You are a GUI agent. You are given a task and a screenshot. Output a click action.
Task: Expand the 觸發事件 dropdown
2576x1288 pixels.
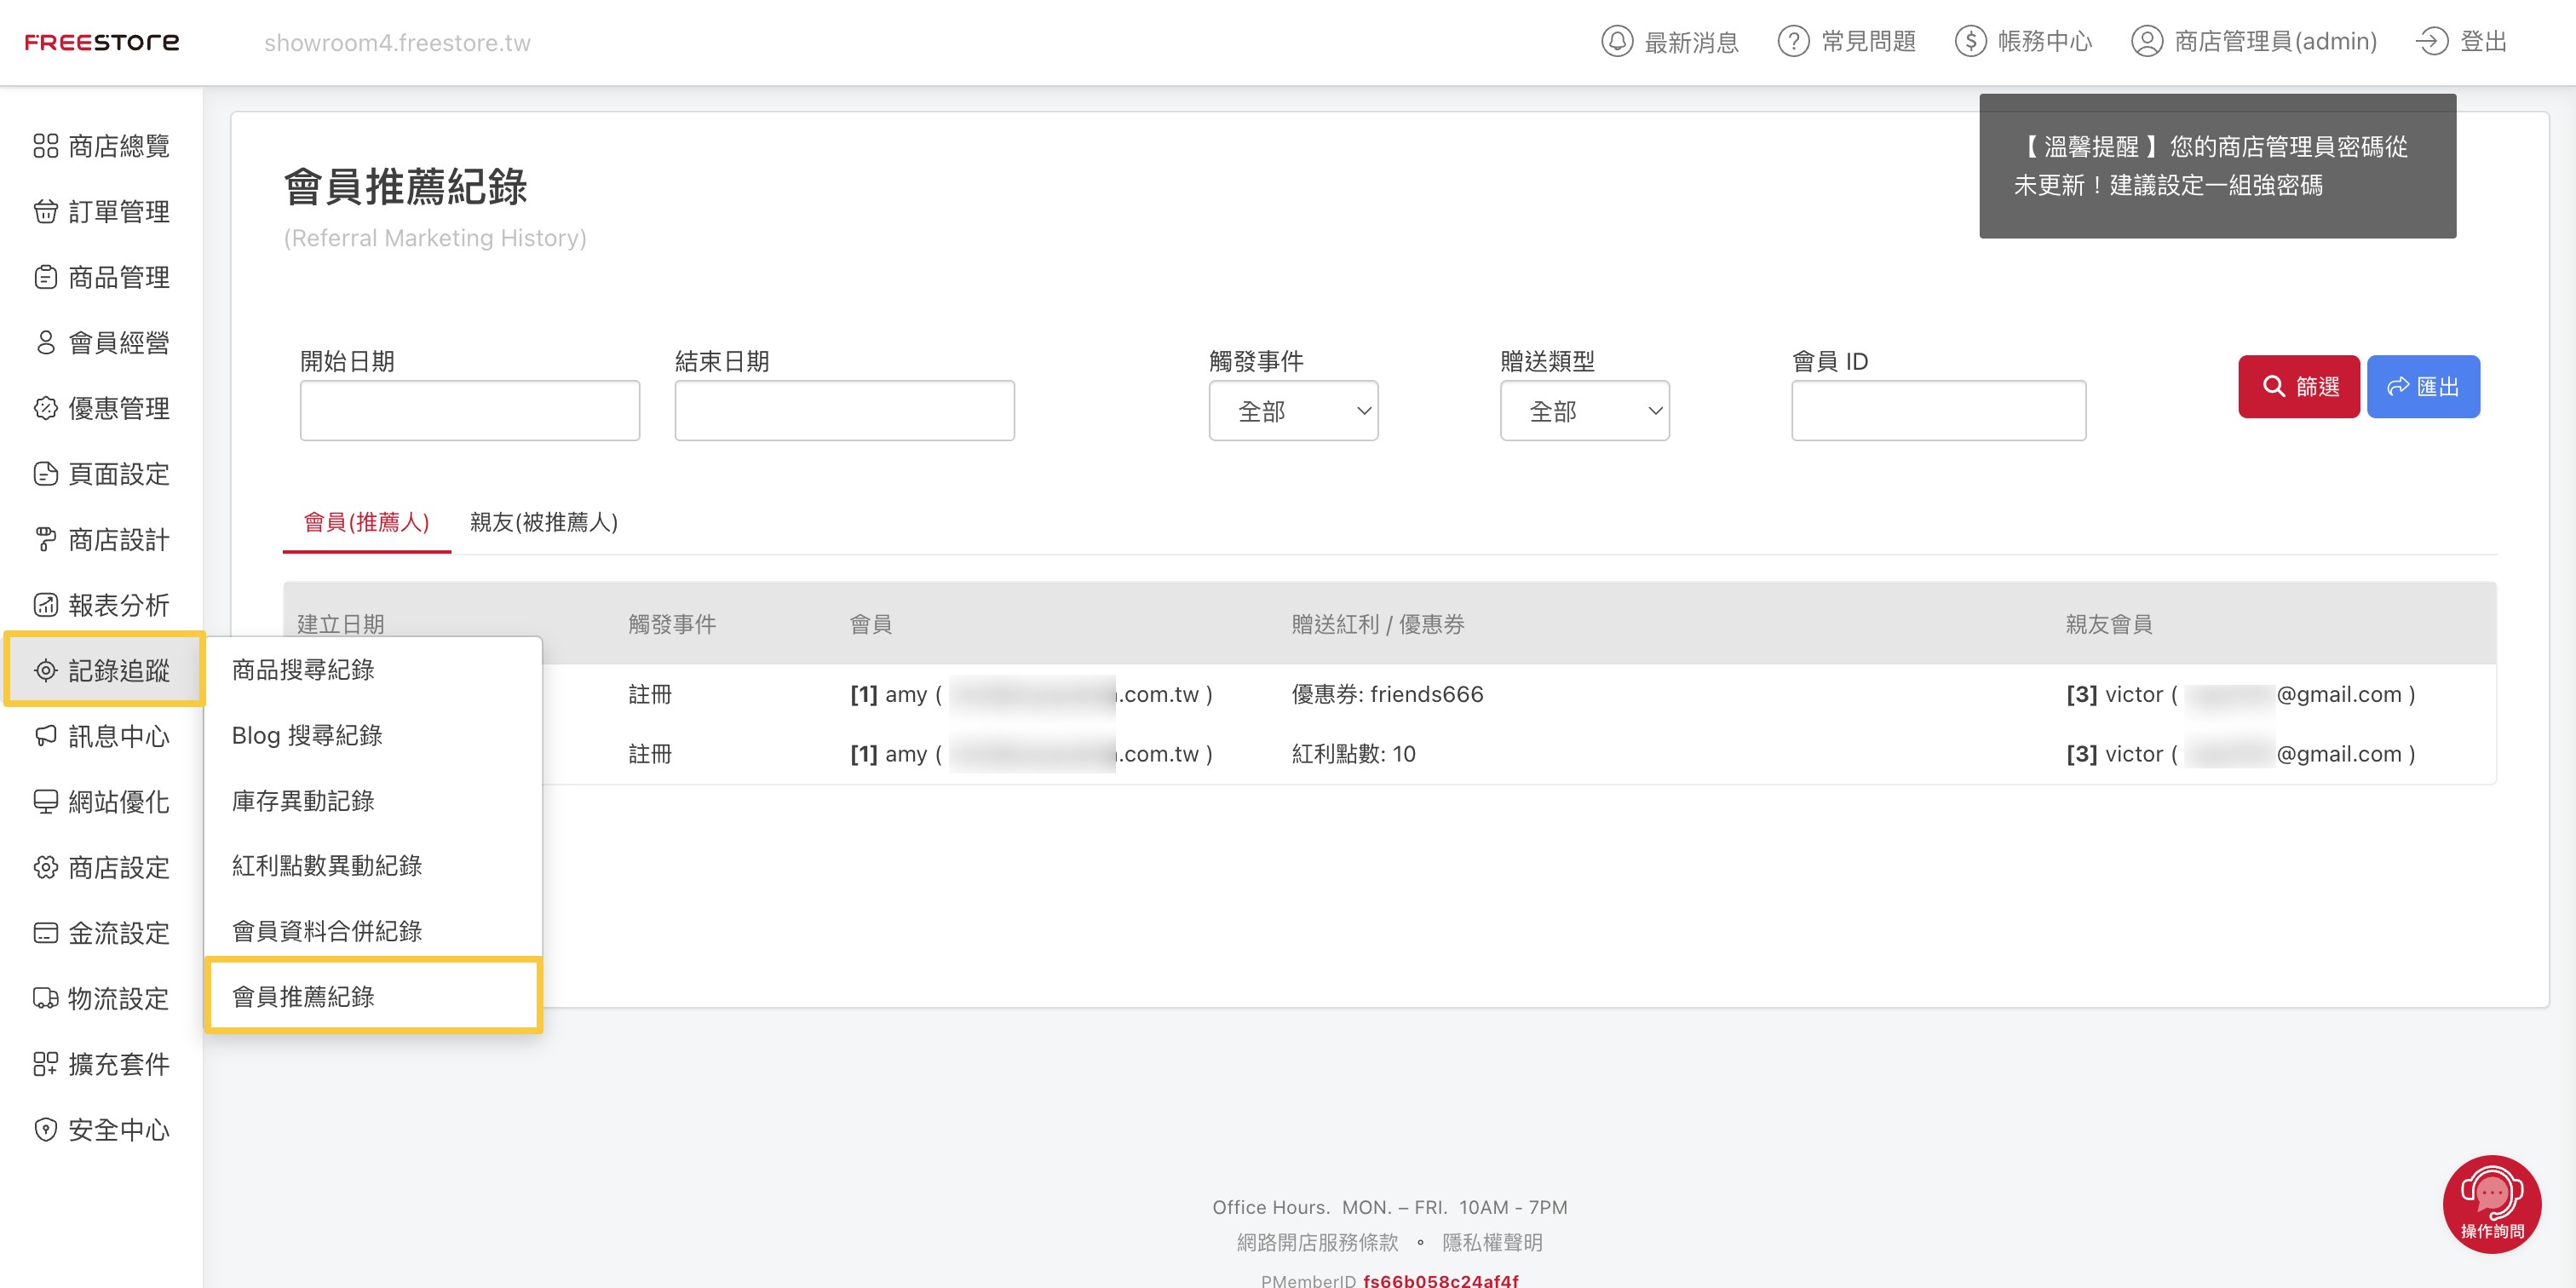click(x=1293, y=411)
